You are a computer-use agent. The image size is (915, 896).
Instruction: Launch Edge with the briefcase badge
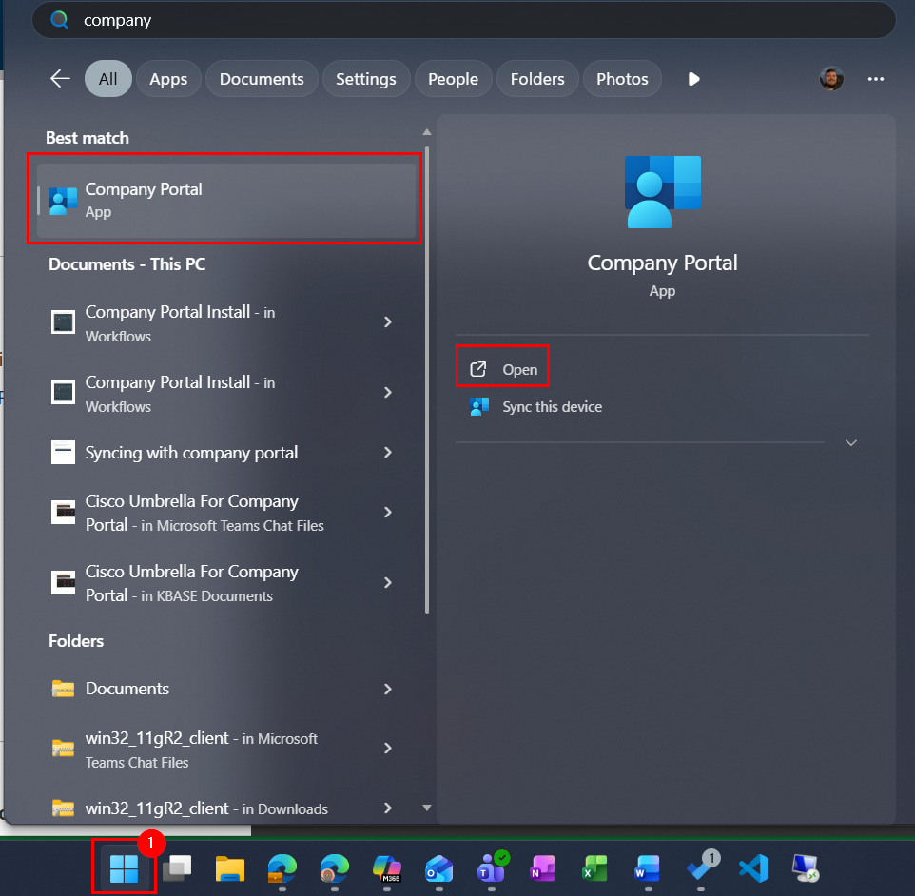[282, 868]
